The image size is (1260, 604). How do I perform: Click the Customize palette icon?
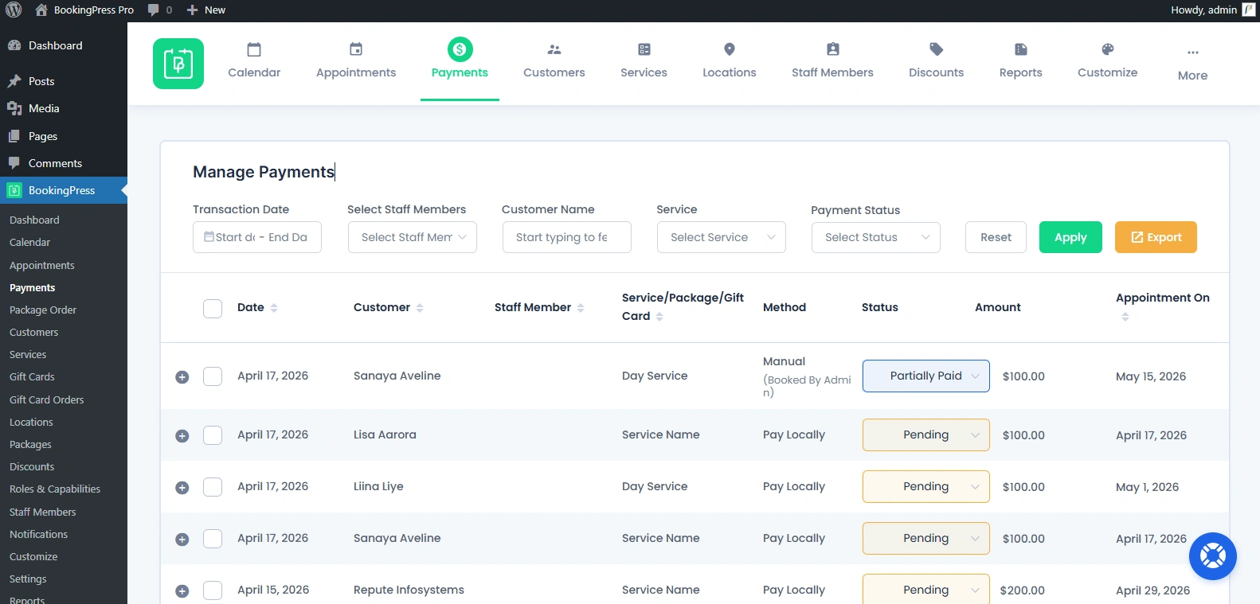(1108, 49)
